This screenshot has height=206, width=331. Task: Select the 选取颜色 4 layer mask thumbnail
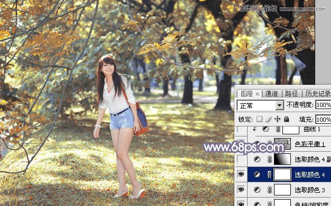(282, 174)
